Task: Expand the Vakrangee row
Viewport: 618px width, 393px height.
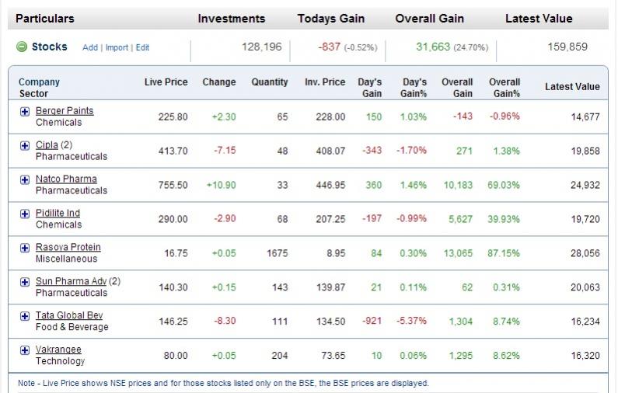Action: [x=25, y=350]
